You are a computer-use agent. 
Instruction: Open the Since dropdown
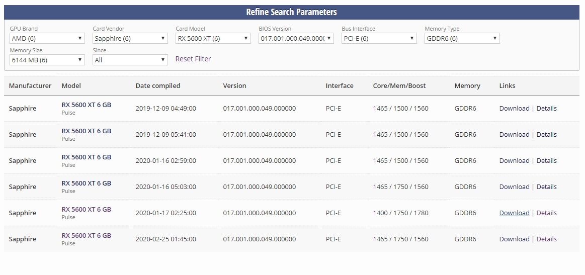coord(130,60)
